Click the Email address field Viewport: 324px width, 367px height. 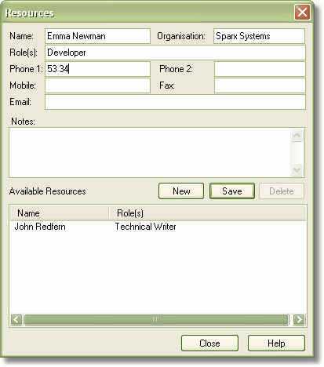(x=175, y=102)
